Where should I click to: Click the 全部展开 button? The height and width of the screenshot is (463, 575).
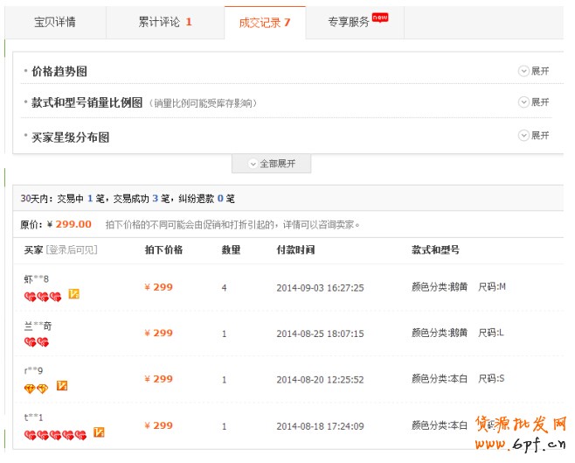pyautogui.click(x=272, y=164)
